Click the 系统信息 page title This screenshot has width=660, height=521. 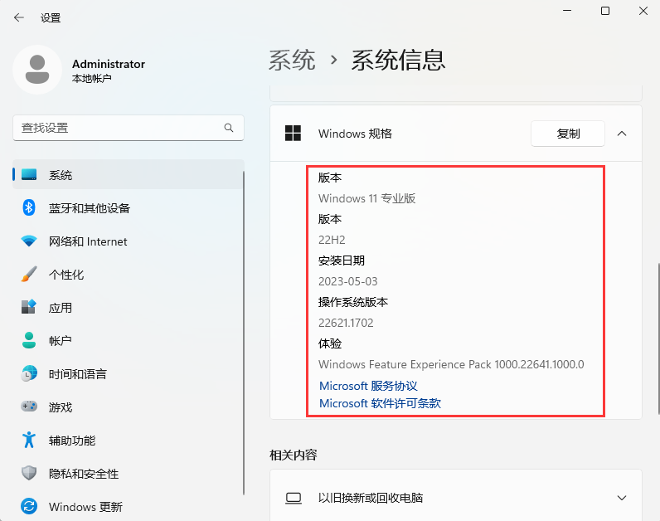point(398,60)
